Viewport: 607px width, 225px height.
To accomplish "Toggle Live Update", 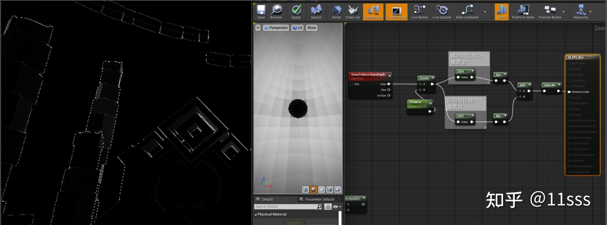I will [442, 12].
